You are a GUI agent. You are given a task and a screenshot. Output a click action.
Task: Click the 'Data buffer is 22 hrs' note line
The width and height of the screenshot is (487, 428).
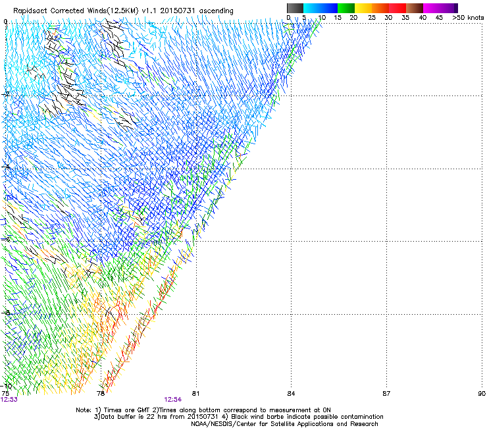[238, 417]
